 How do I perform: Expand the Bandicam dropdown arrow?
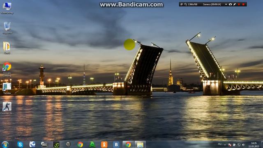226,5
